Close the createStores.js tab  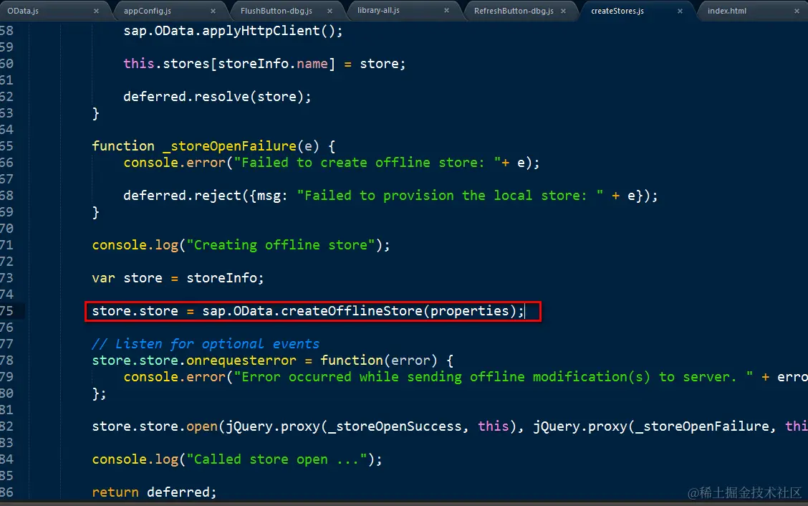coord(680,11)
